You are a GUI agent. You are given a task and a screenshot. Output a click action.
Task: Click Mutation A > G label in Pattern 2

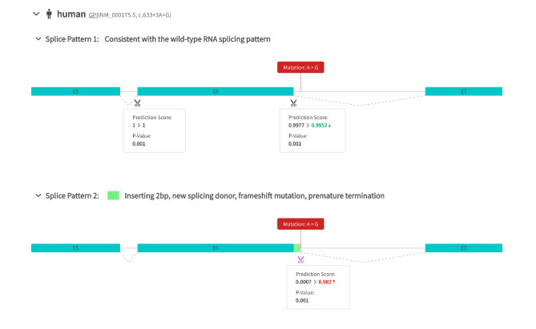pos(300,224)
